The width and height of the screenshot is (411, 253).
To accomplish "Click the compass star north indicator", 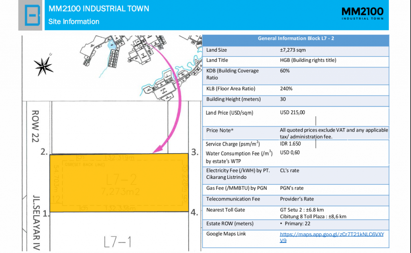I will pos(43,65).
